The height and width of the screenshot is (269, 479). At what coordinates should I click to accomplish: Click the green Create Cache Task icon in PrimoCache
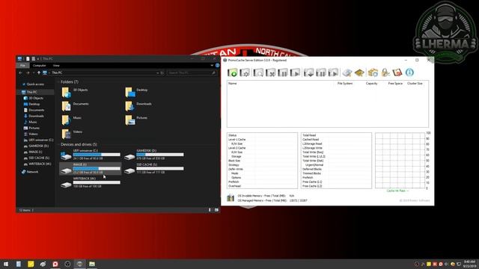(233, 72)
